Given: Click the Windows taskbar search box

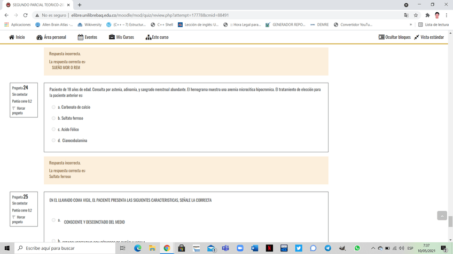Looking at the screenshot, I should coord(67,248).
